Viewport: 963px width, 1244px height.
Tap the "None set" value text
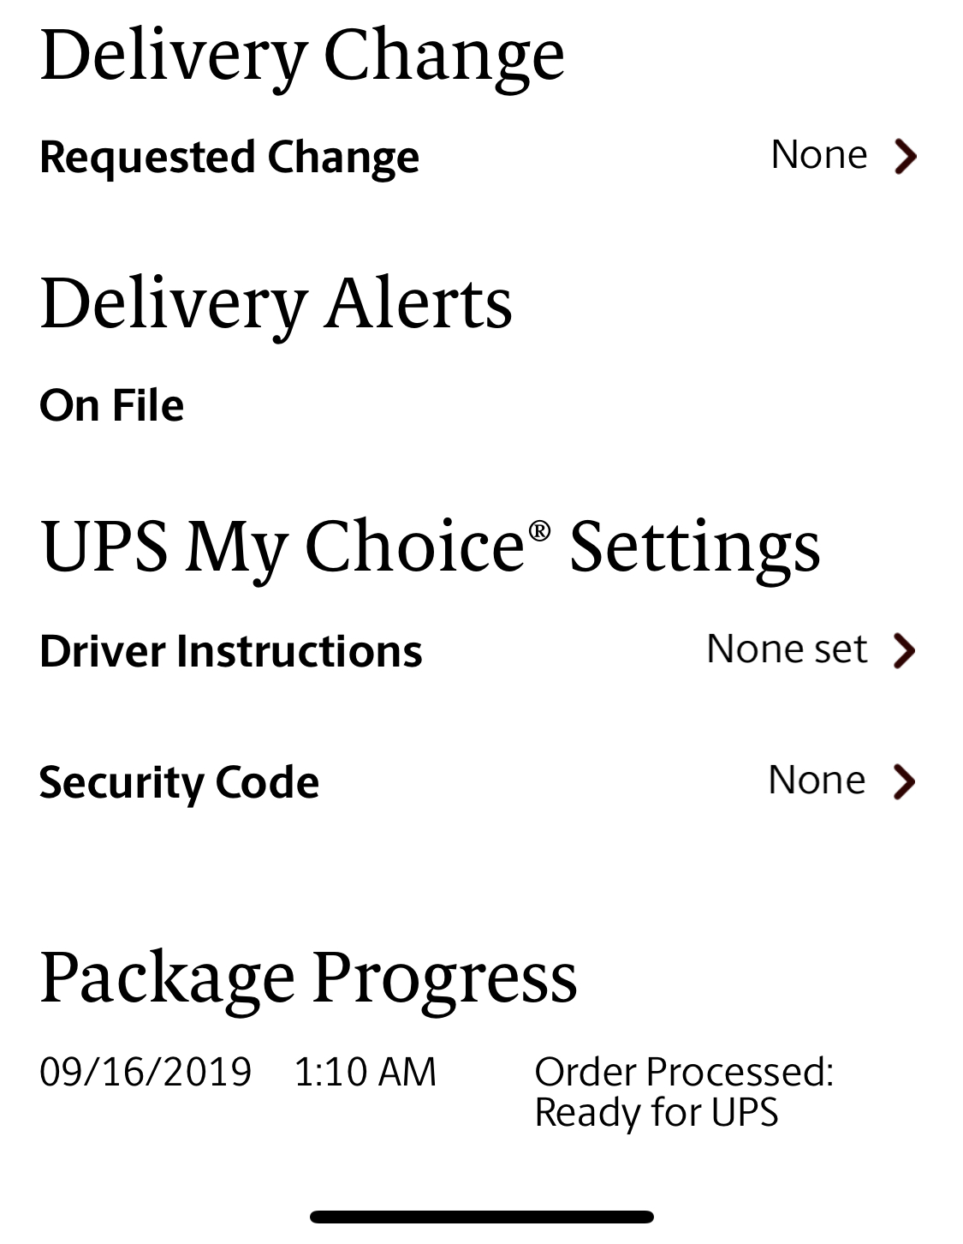[787, 649]
